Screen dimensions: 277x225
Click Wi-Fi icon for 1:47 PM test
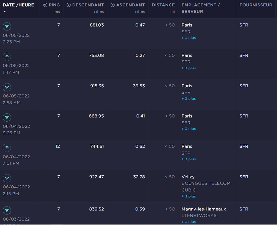pyautogui.click(x=7, y=57)
